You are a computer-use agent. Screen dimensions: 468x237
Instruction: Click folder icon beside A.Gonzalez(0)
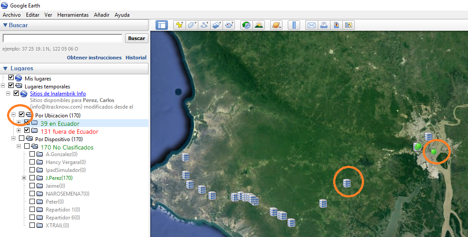(40, 154)
